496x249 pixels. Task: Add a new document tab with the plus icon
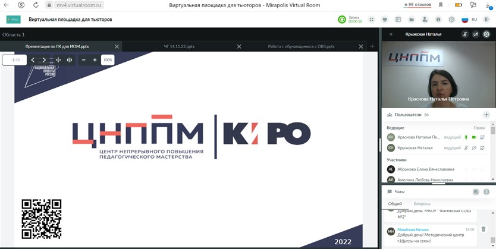click(x=372, y=46)
